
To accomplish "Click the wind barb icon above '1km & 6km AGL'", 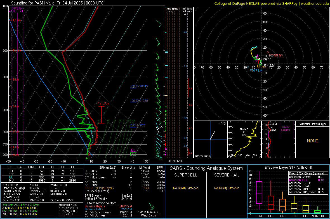I will tap(151, 206).
